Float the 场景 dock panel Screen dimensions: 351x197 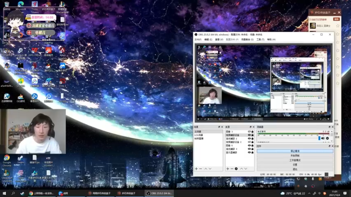pyautogui.click(x=219, y=127)
